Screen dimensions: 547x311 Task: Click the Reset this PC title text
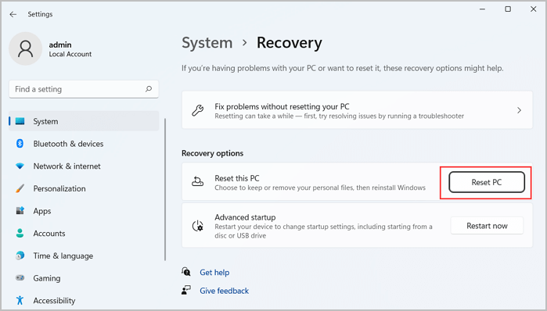pyautogui.click(x=237, y=178)
